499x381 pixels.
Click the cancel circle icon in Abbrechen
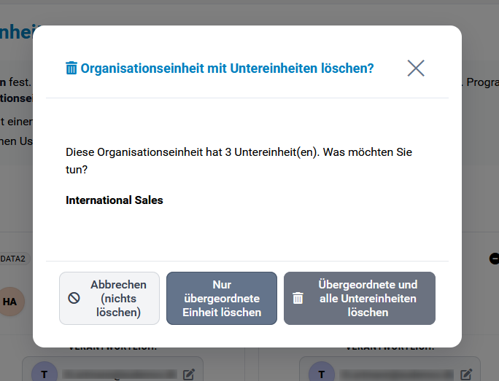tap(74, 298)
